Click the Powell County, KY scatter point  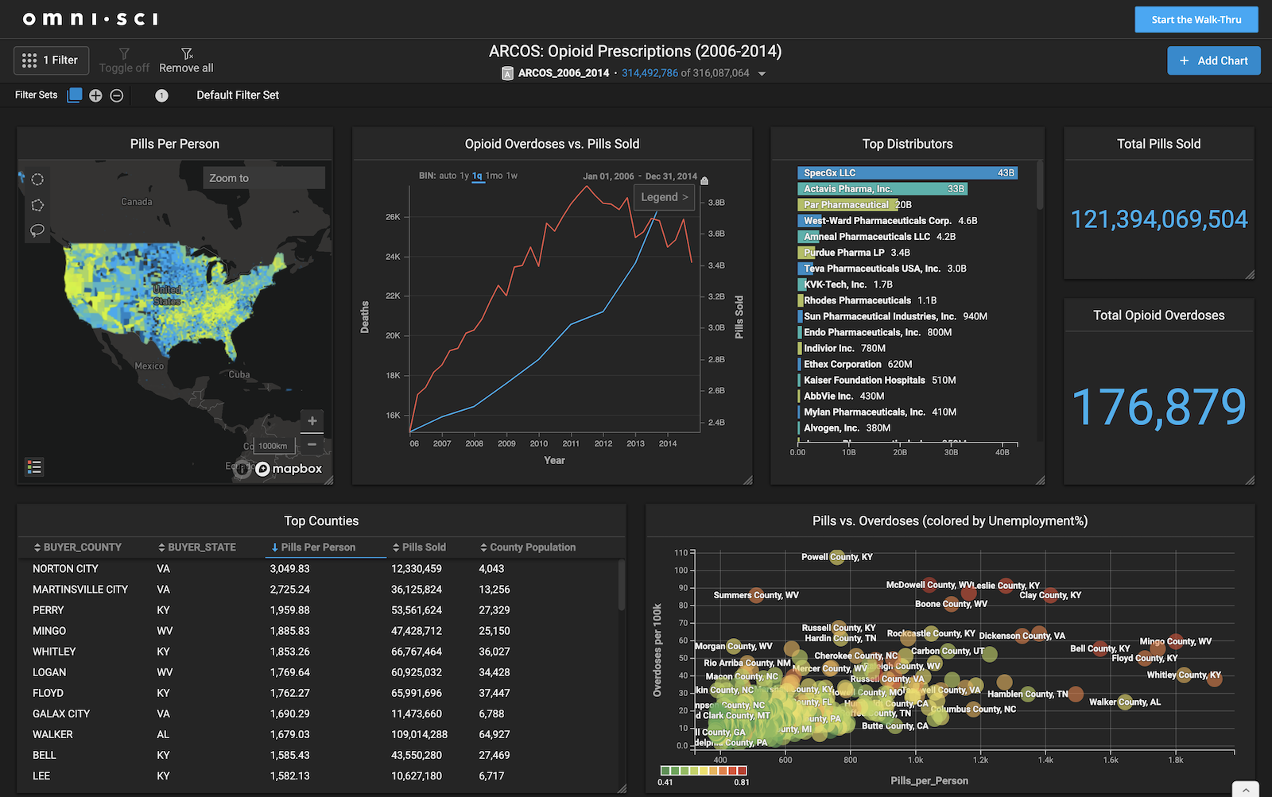click(x=837, y=557)
